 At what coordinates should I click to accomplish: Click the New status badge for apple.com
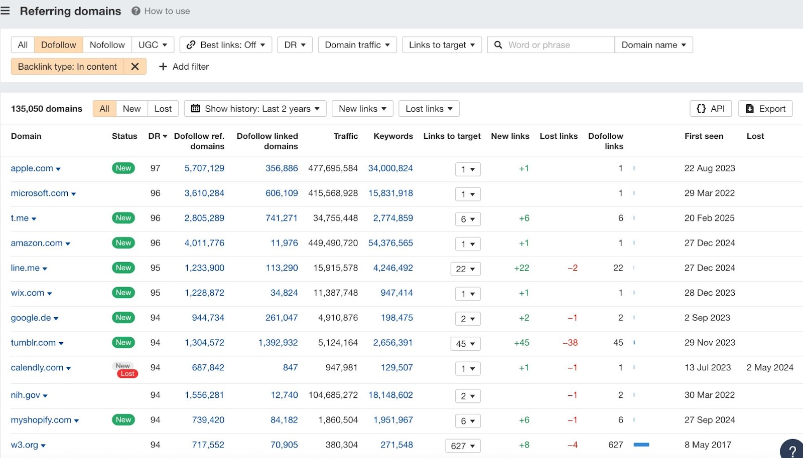pyautogui.click(x=123, y=168)
